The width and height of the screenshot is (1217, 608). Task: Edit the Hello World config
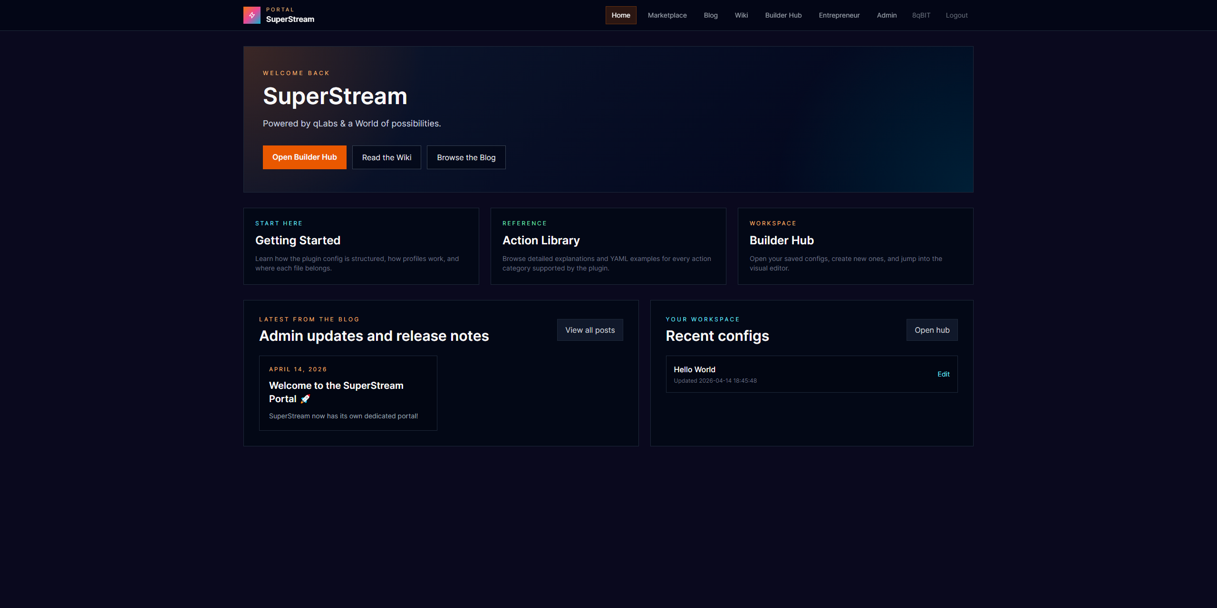click(x=943, y=374)
